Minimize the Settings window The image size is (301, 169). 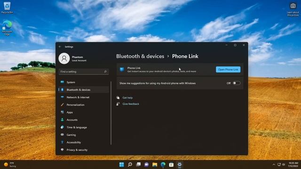[227, 45]
